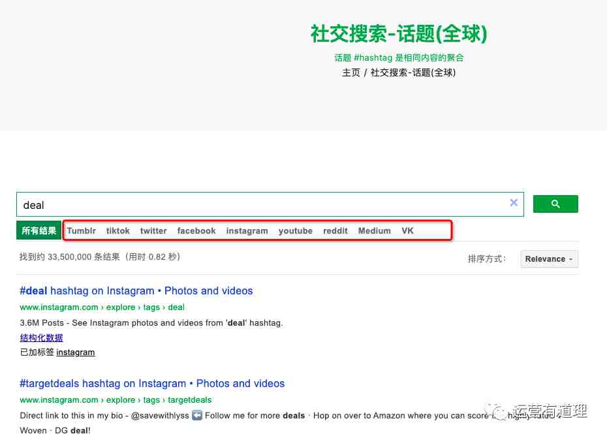Click the 'instagram' label after 已加标签
The height and width of the screenshot is (438, 607).
[76, 352]
